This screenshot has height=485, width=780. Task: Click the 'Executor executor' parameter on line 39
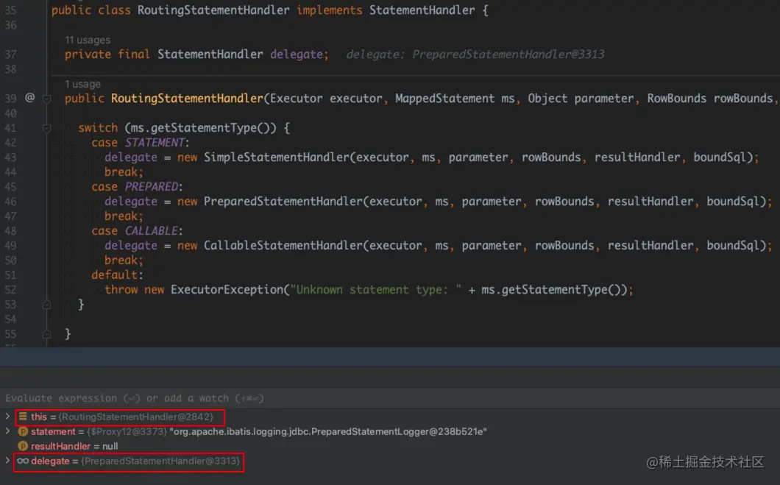(x=326, y=99)
